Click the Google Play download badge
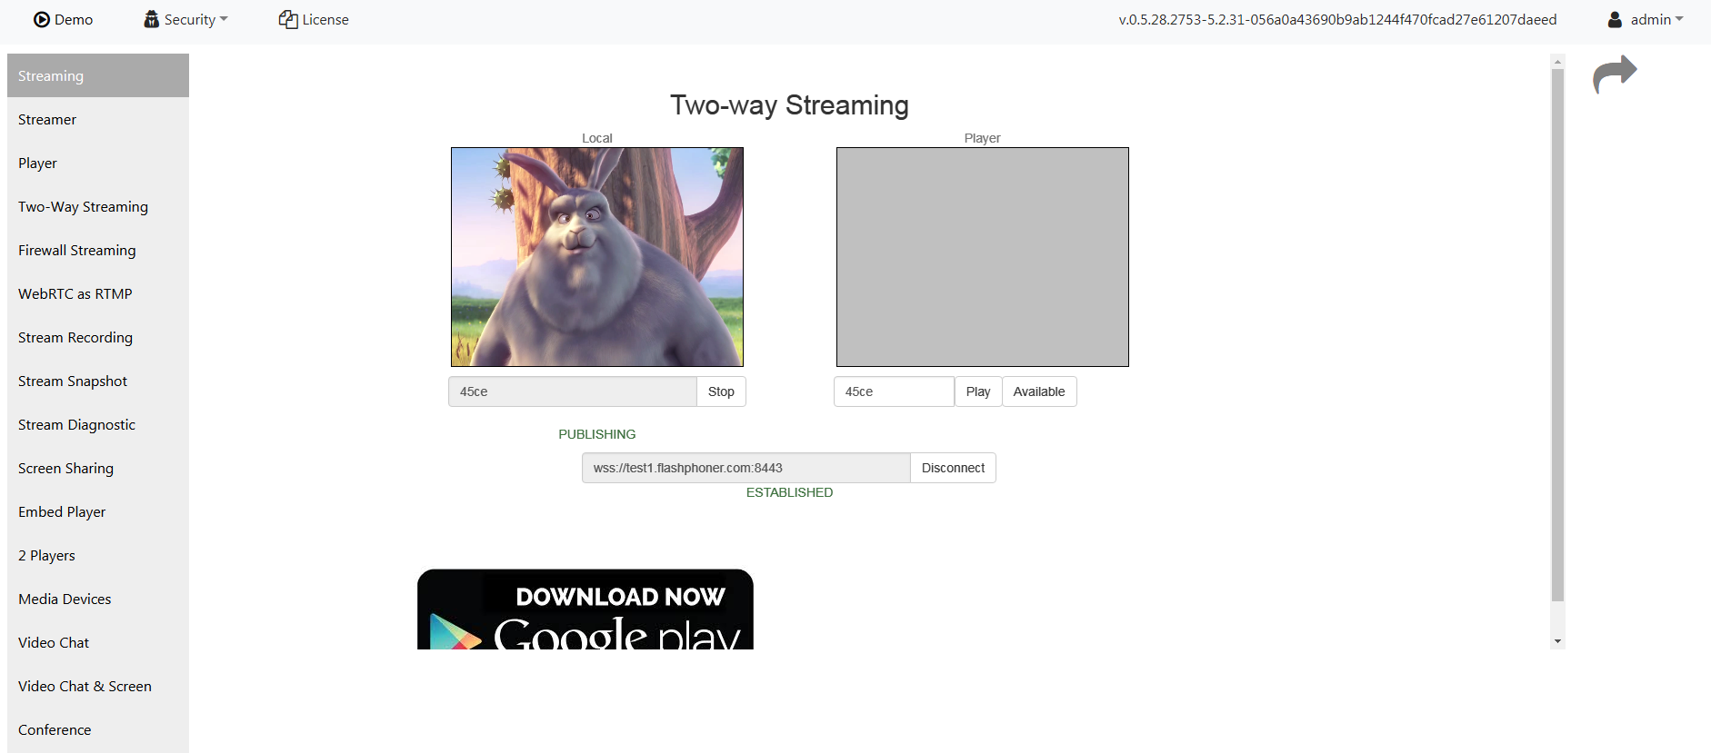Viewport: 1711px width, 753px height. coord(585,609)
